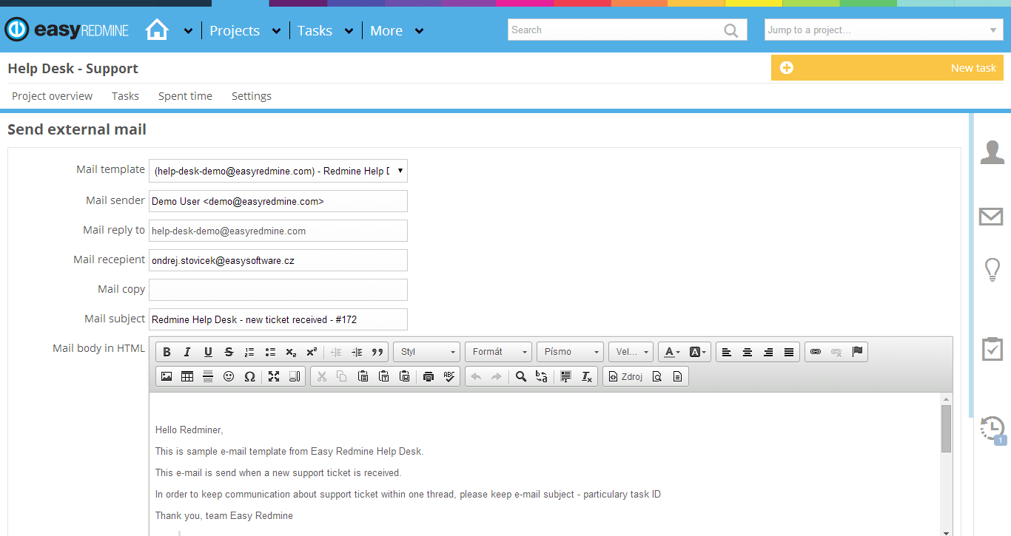The image size is (1011, 536).
Task: Open the Styl dropdown
Action: (x=427, y=352)
